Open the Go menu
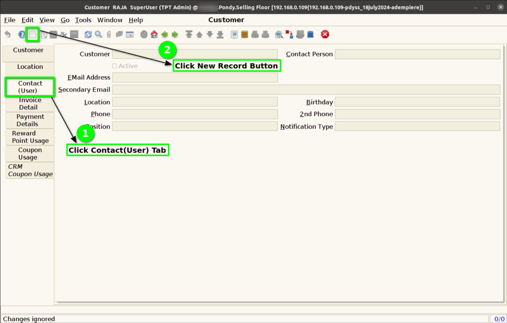507x323 pixels. coord(65,20)
